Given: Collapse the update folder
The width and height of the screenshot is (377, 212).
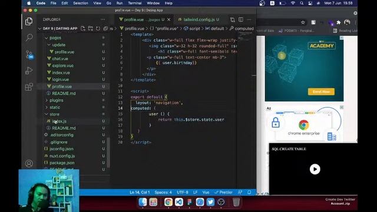Looking at the screenshot, I should pos(59,45).
